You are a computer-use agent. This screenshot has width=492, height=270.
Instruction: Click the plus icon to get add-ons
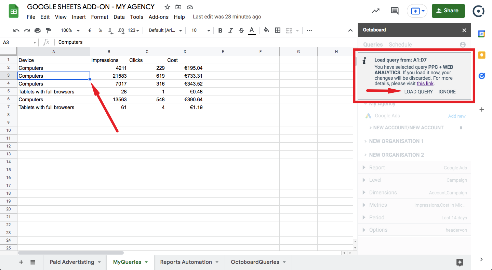pyautogui.click(x=481, y=110)
